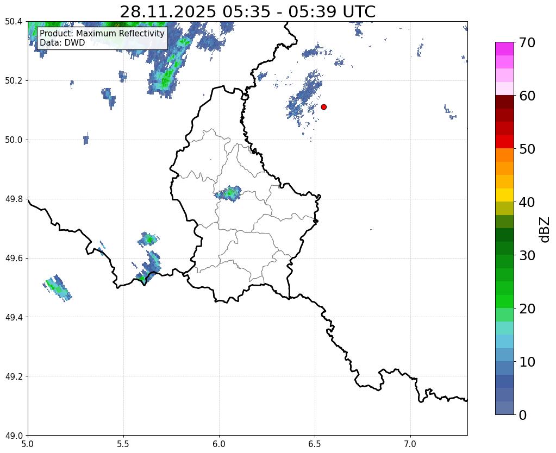The width and height of the screenshot is (556, 453).
Task: Click the colorbar label "60"
Action: click(527, 96)
